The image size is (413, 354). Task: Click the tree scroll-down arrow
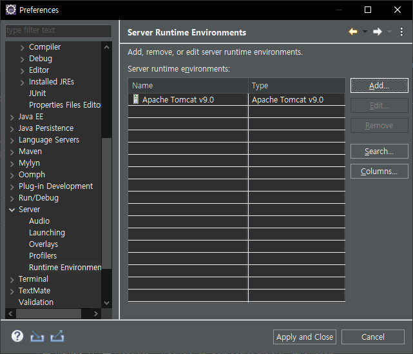[107, 302]
